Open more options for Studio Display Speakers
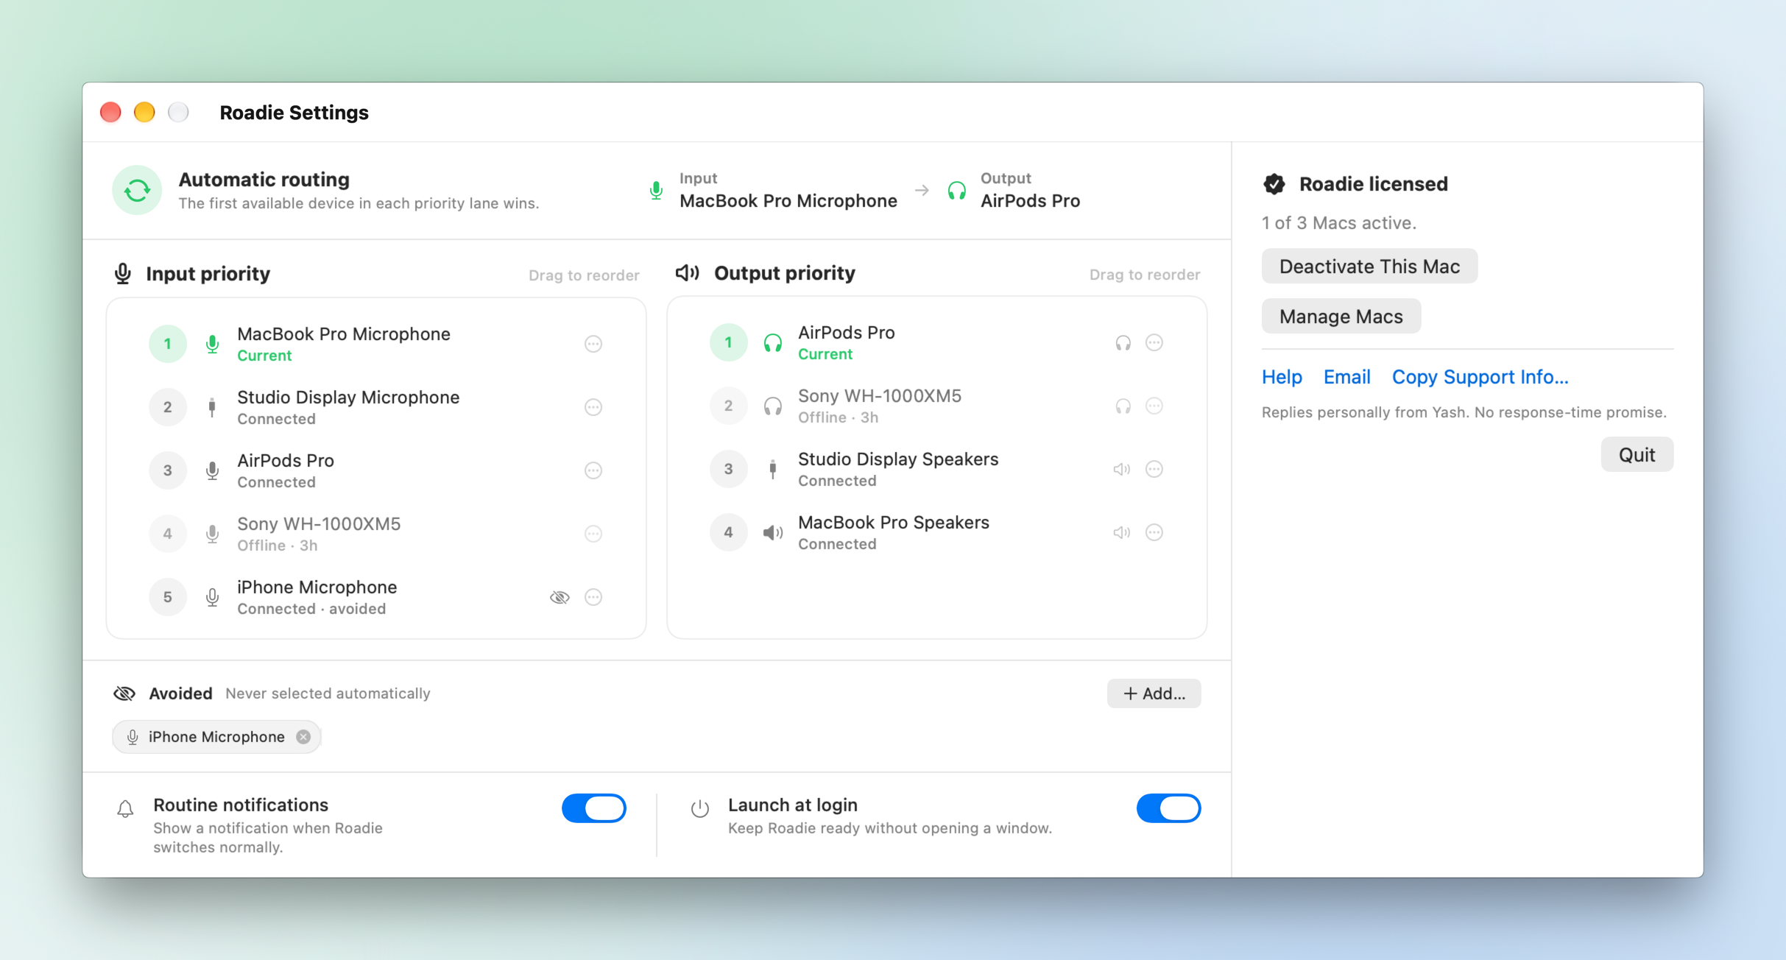1786x960 pixels. (x=1154, y=469)
